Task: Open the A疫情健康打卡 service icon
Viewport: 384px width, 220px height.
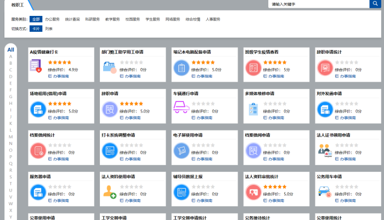Action: point(36,67)
